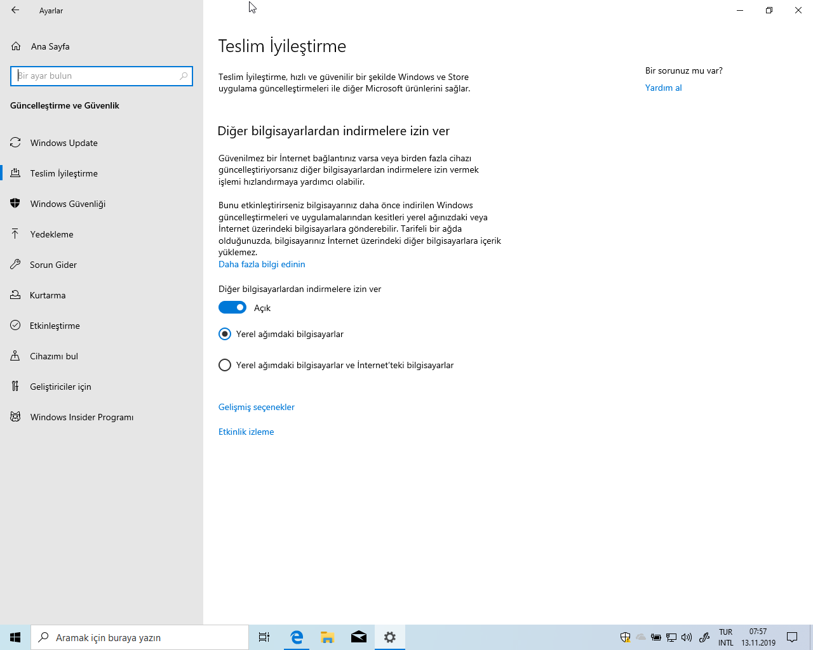Open Ana Sayfa home icon

(x=16, y=46)
